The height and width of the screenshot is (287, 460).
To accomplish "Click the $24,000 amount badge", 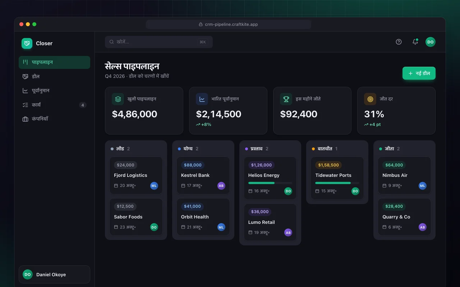I will (x=125, y=165).
